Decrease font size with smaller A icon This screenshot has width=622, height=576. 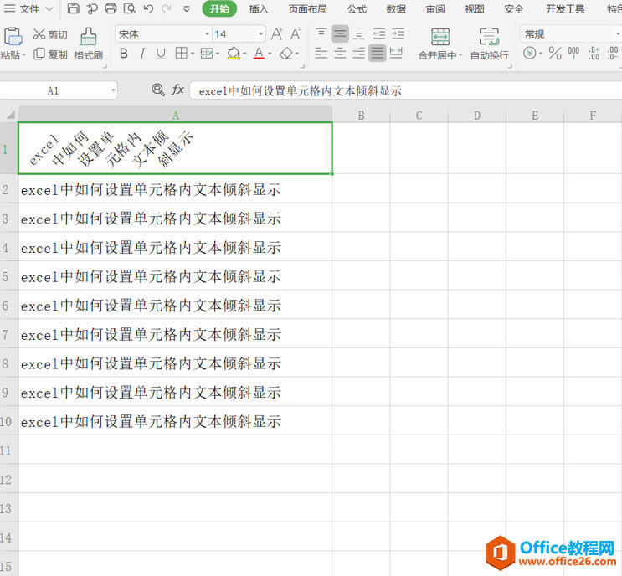pos(296,34)
